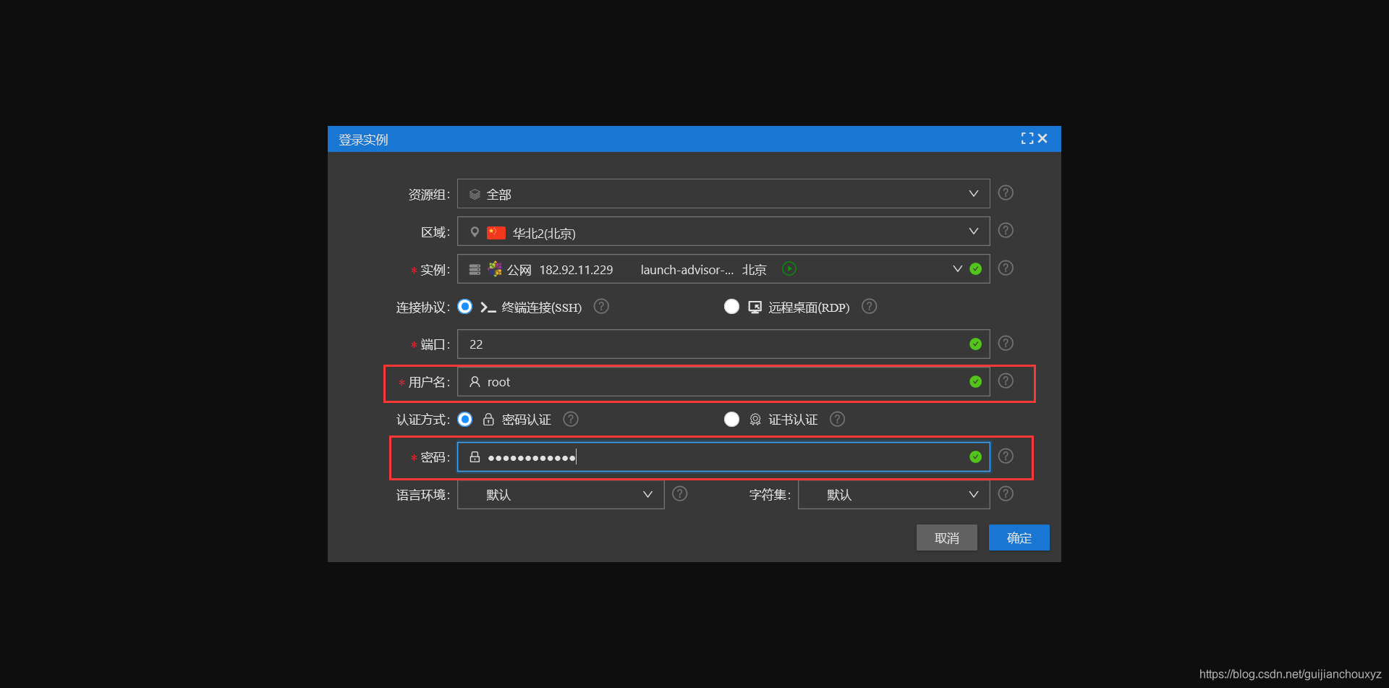Screen dimensions: 1389x688
Task: Click help icon beside 字符集 dropdown
Action: tap(1006, 493)
